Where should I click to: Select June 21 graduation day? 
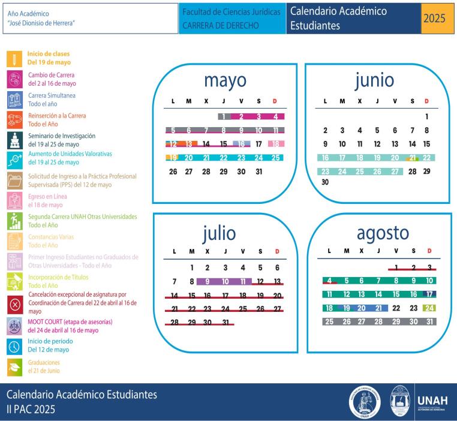pos(413,158)
